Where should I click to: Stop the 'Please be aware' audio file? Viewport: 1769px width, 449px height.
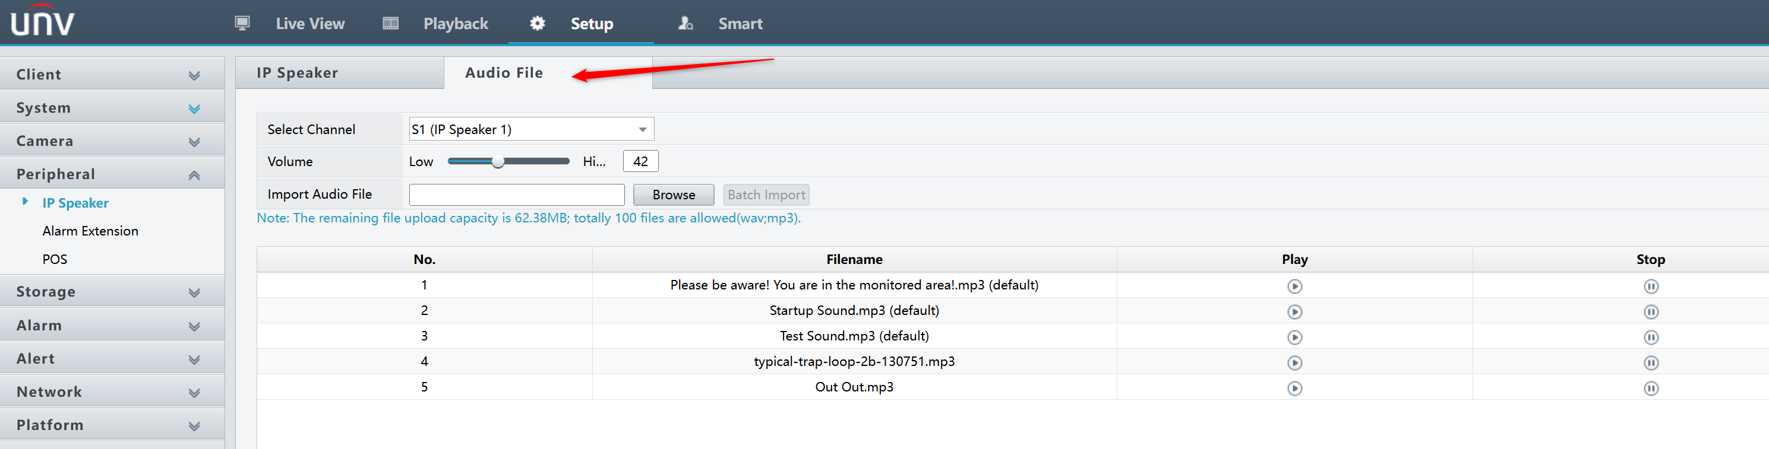click(1651, 286)
